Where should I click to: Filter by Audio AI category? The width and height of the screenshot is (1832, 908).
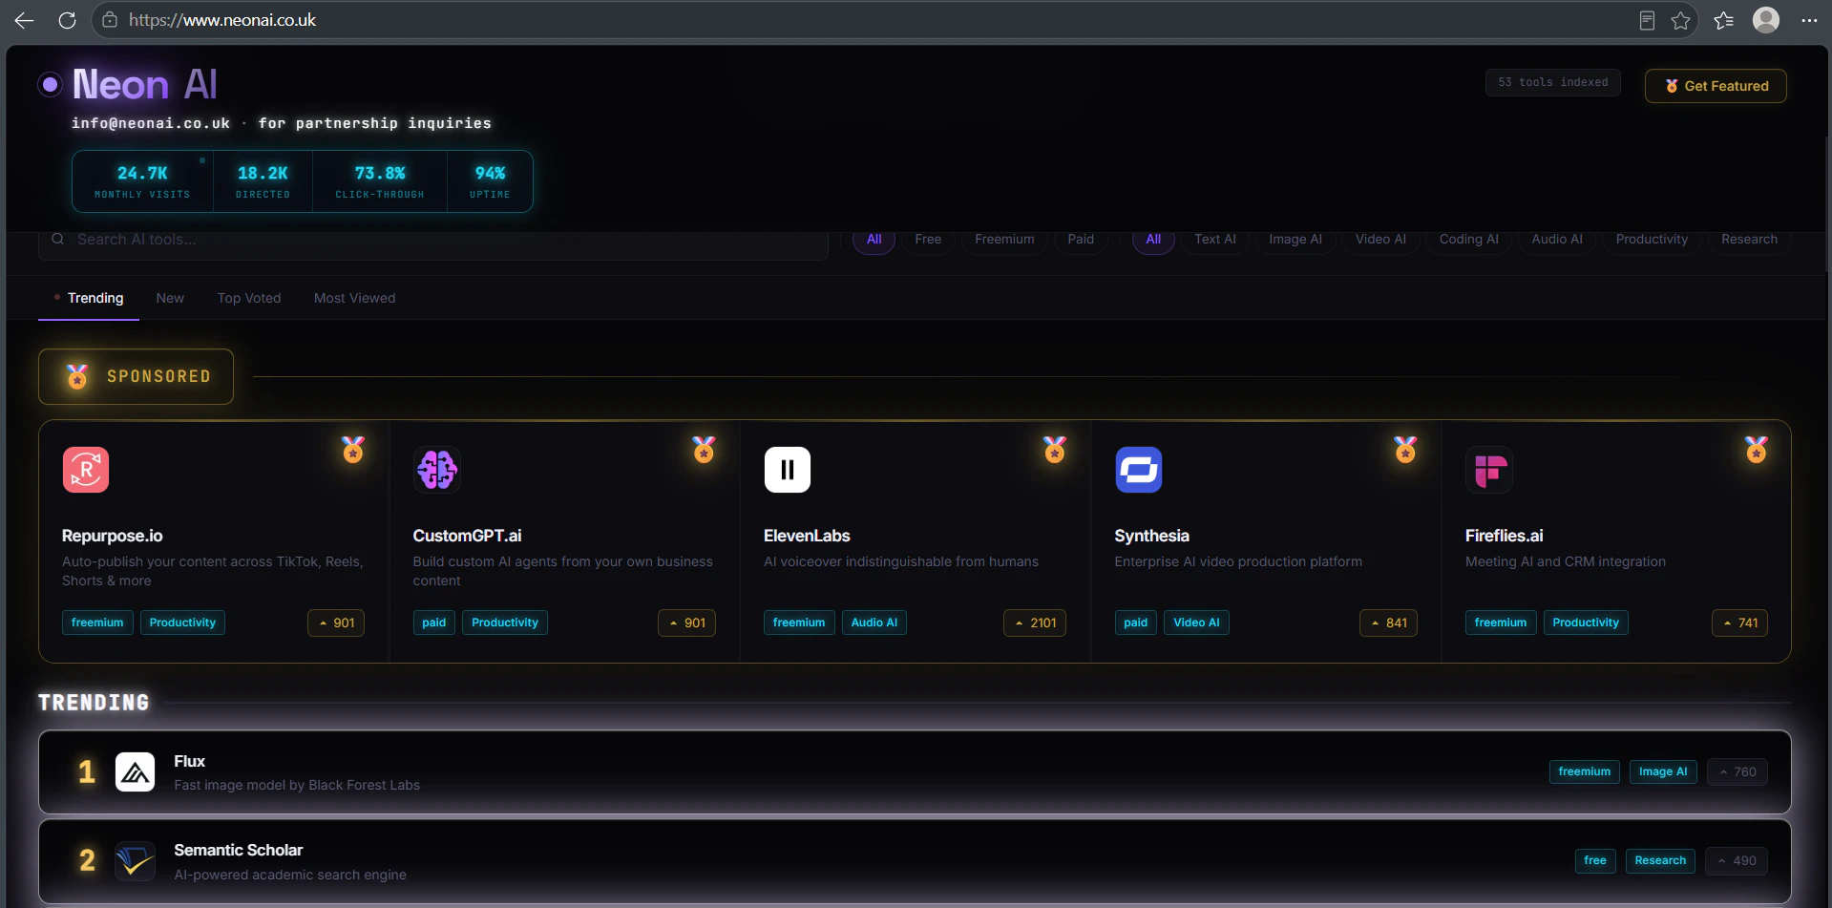click(1557, 240)
